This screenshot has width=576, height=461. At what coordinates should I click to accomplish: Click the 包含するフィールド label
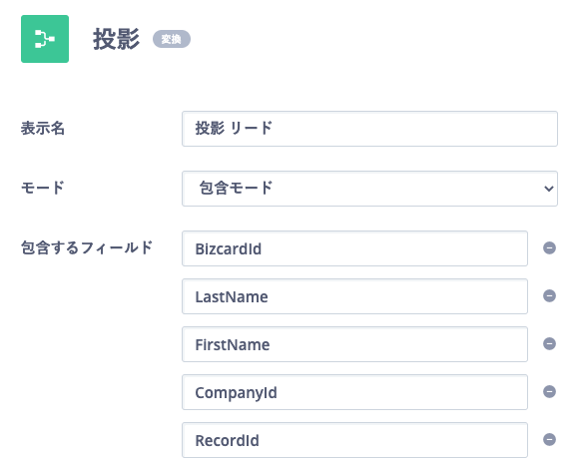[87, 247]
